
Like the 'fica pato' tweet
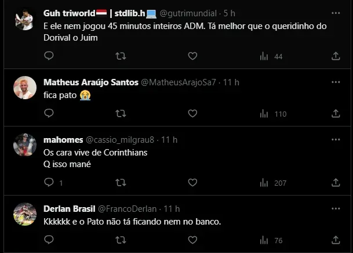[192, 114]
